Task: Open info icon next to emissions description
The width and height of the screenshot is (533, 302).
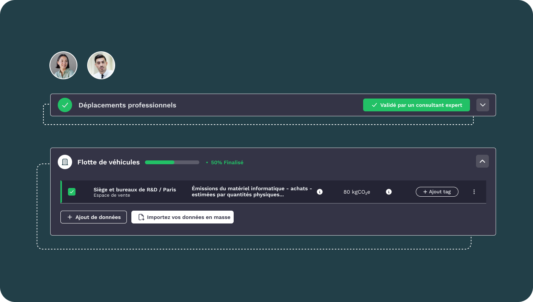Action: [320, 192]
